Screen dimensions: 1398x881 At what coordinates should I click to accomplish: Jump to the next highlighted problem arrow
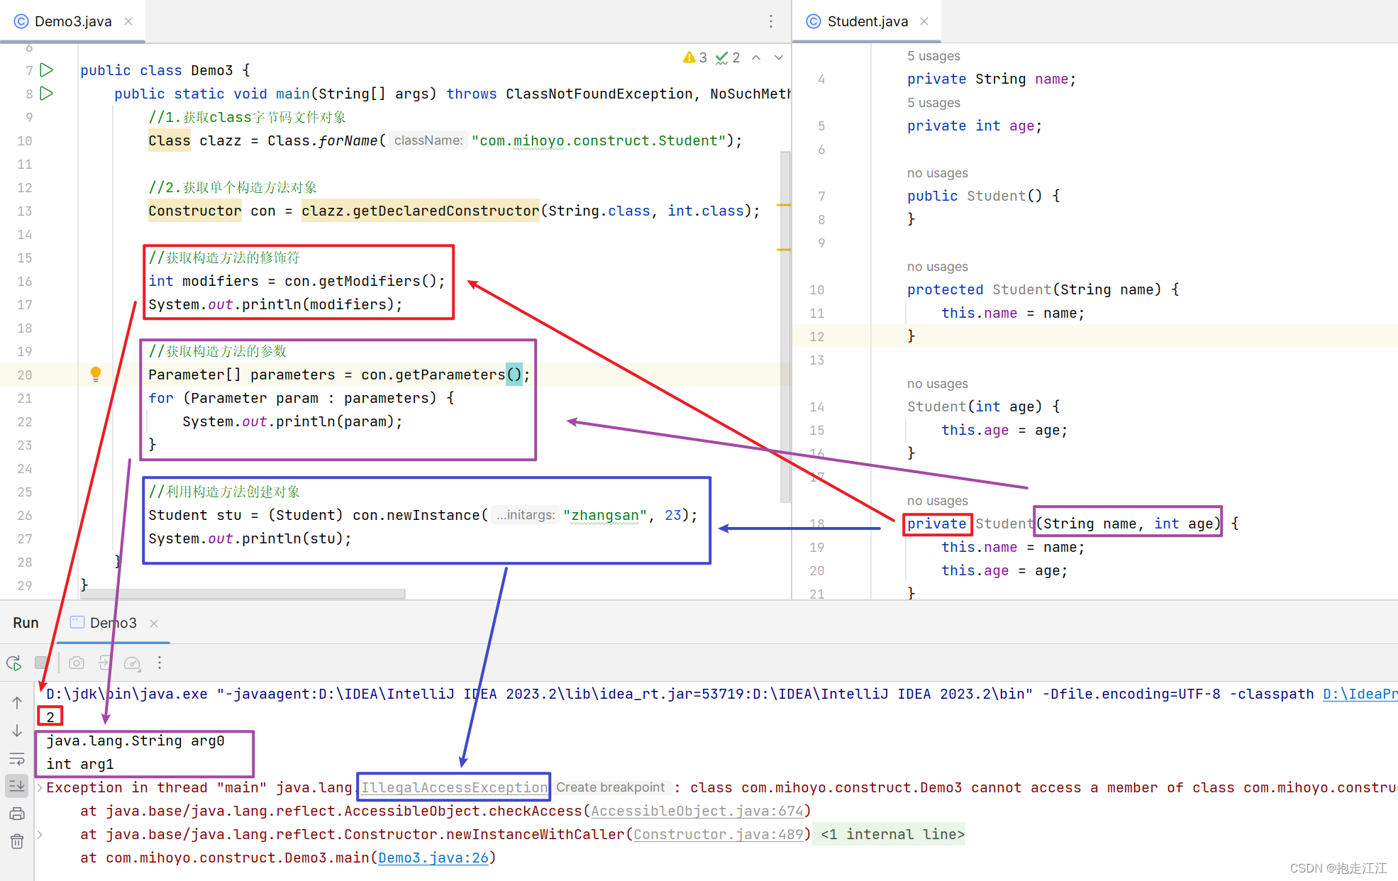click(779, 57)
